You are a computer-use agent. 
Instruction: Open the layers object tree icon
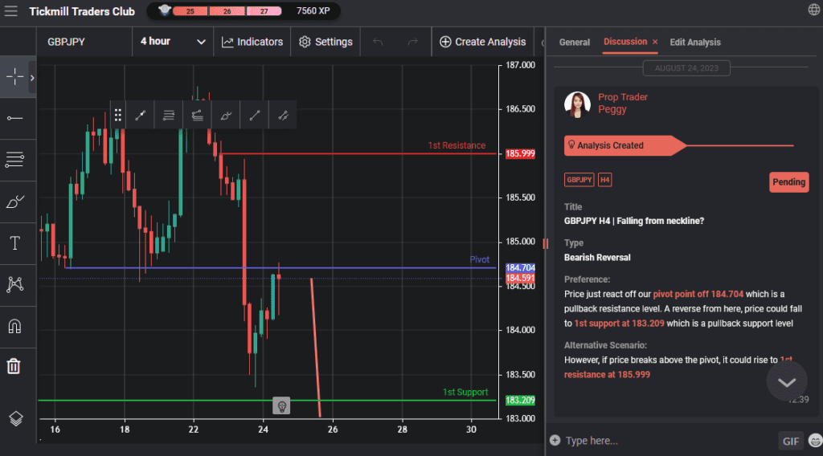(x=14, y=418)
